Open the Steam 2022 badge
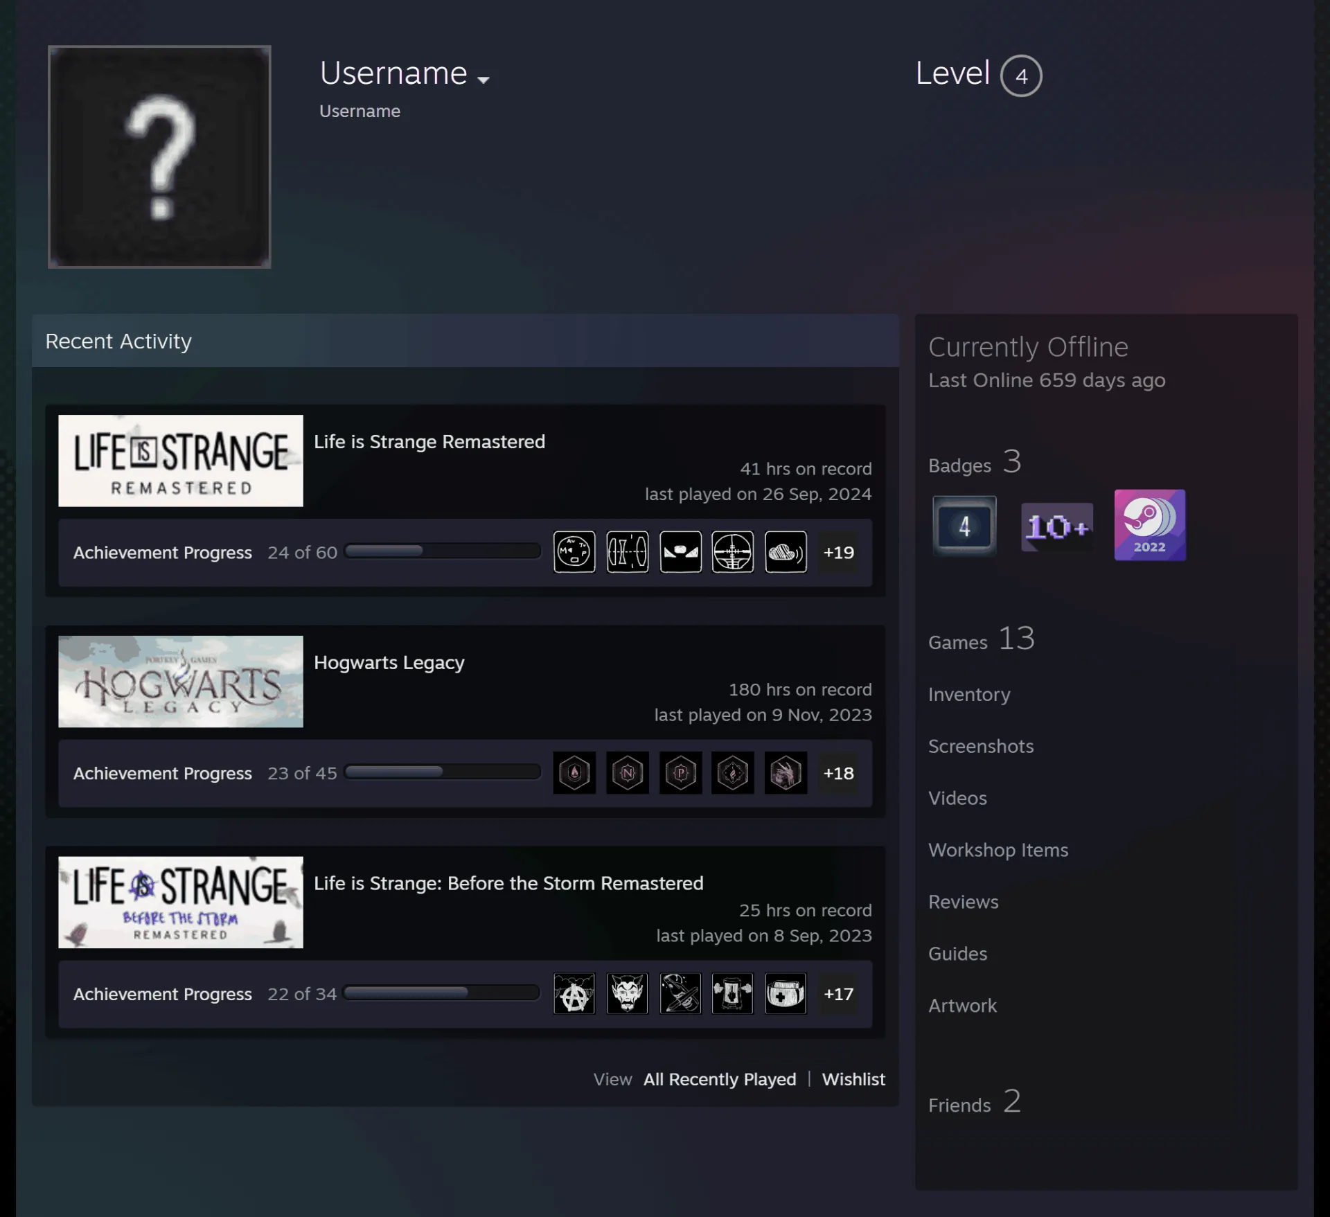Viewport: 1330px width, 1217px height. click(x=1150, y=525)
